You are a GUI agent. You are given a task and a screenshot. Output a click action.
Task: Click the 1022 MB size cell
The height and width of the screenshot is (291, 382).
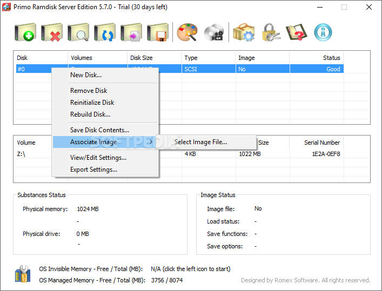[250, 154]
